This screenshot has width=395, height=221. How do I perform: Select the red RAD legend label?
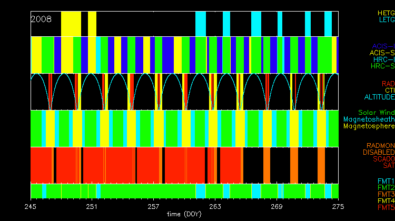click(x=388, y=84)
